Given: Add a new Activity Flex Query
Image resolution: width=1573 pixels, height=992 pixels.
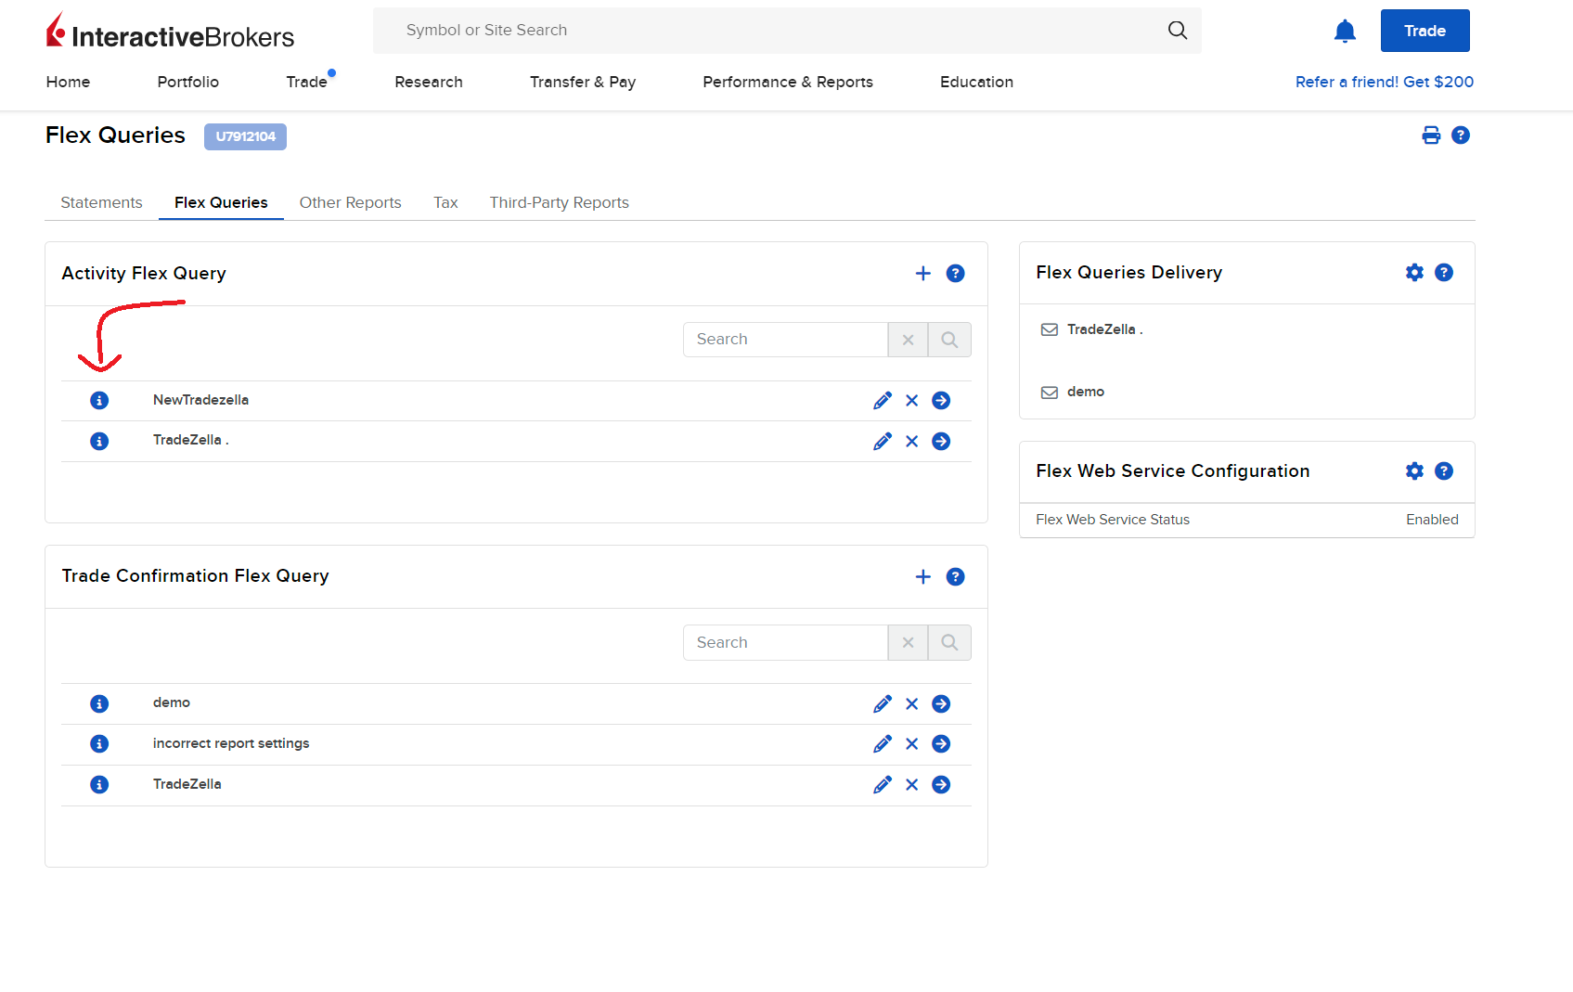Looking at the screenshot, I should tap(922, 273).
